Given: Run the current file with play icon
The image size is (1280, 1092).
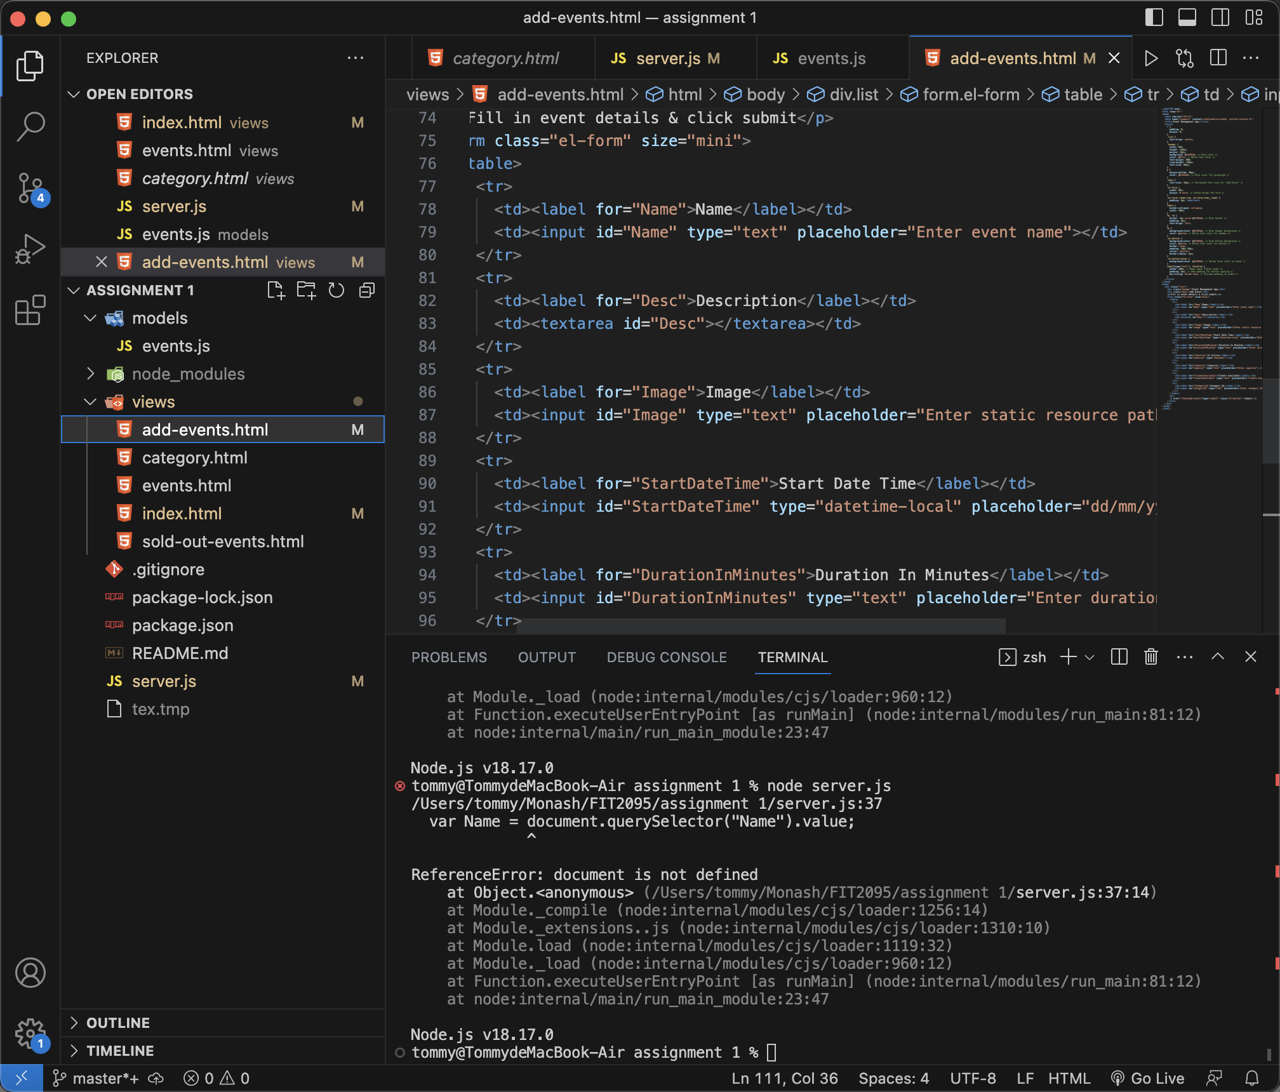Looking at the screenshot, I should (x=1151, y=58).
